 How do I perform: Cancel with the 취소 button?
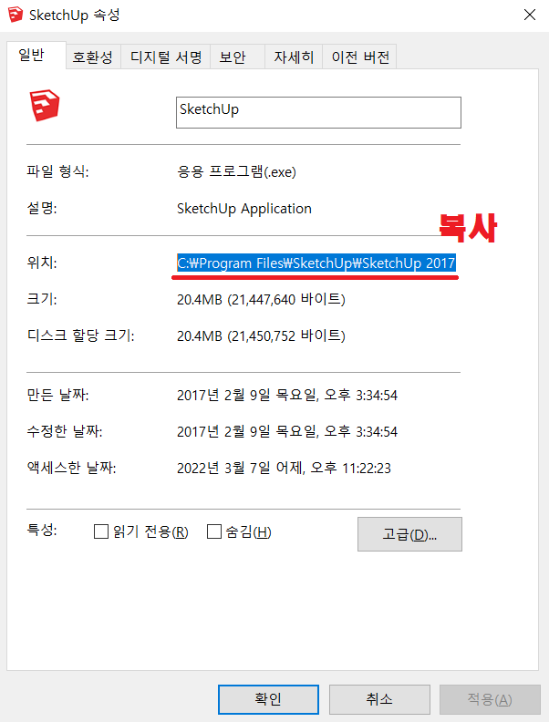(x=379, y=699)
